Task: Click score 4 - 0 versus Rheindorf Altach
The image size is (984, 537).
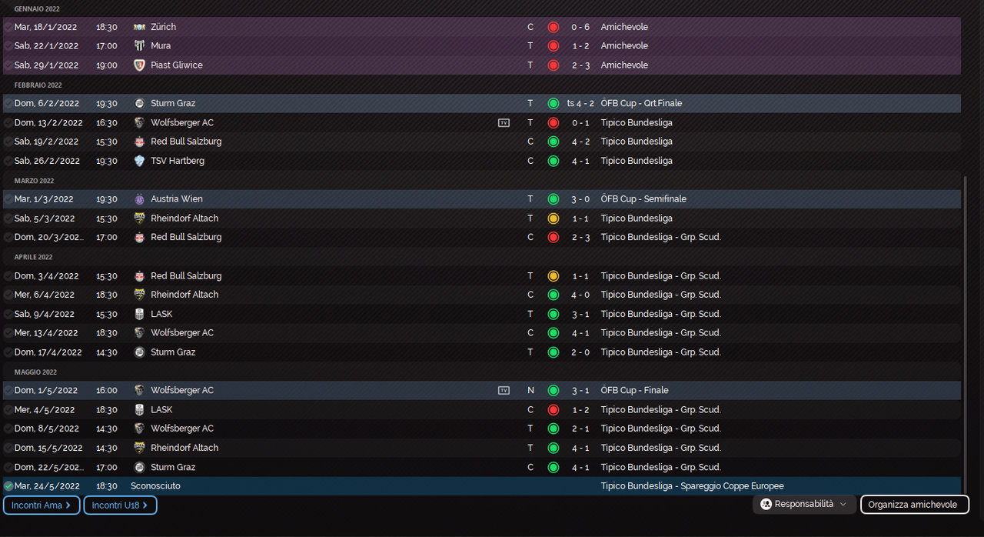Action: [x=581, y=295]
